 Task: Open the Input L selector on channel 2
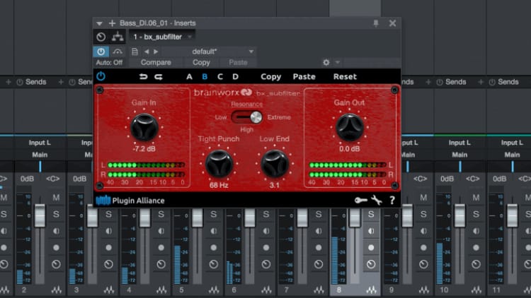[40, 143]
